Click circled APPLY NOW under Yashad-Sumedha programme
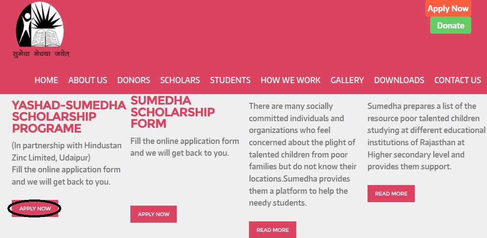The image size is (487, 238). tap(35, 209)
